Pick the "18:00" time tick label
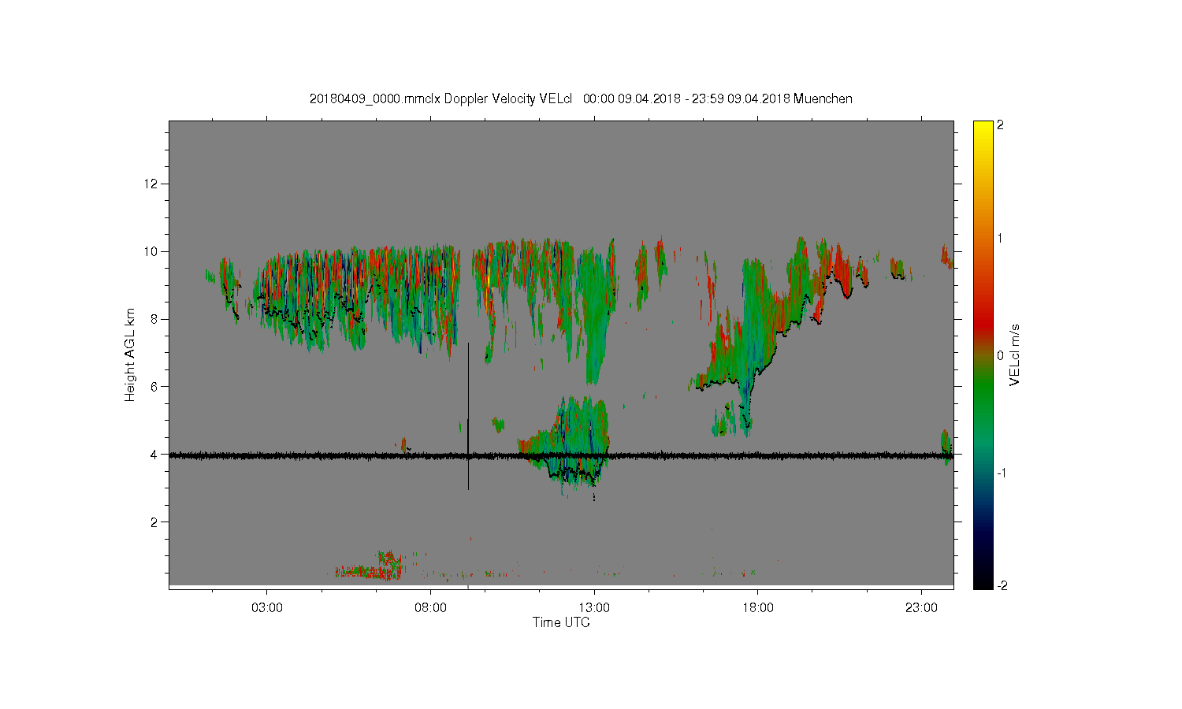The image size is (1182, 709). (x=757, y=607)
